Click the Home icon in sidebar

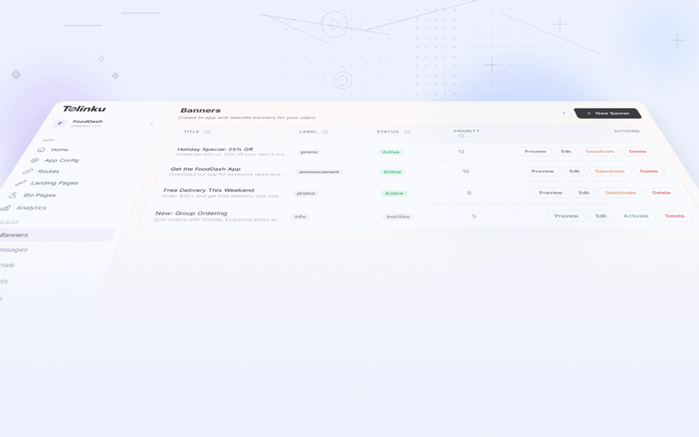click(41, 150)
